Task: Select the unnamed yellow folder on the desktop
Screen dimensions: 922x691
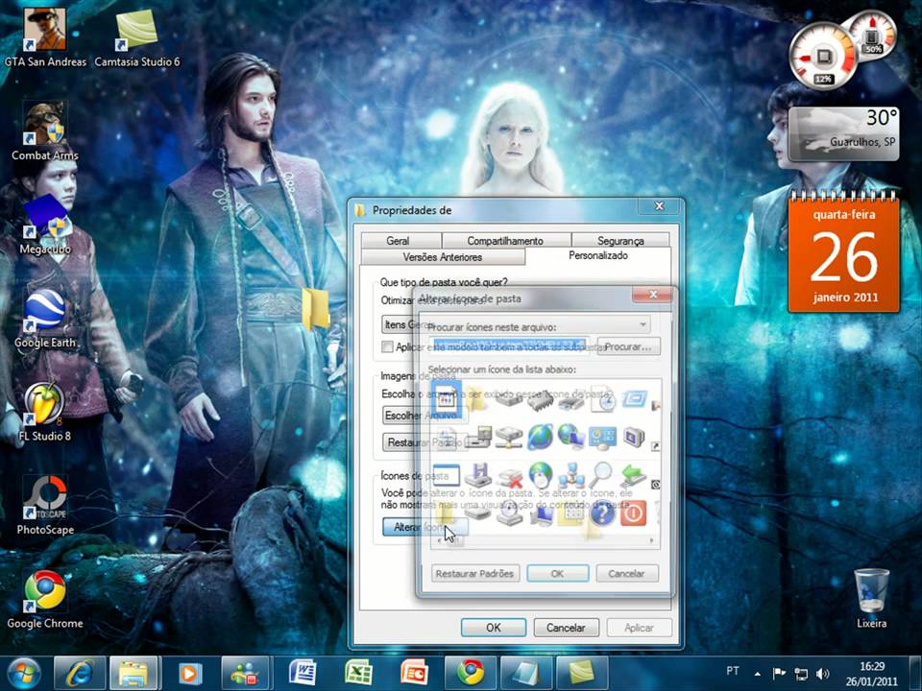Action: coord(316,308)
